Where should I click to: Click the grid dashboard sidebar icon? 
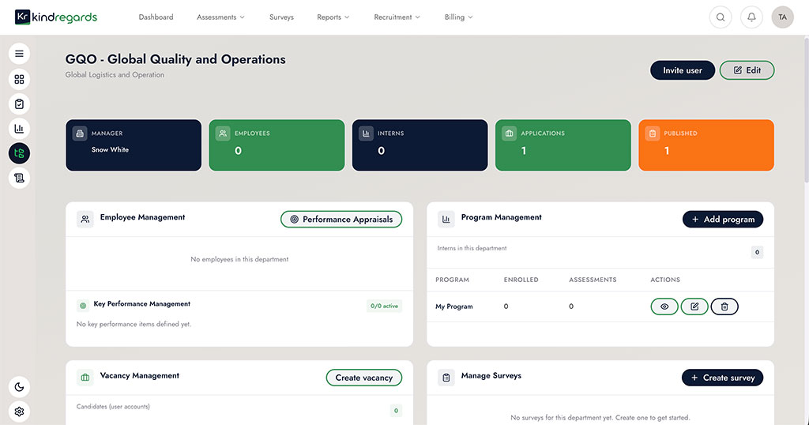(19, 80)
